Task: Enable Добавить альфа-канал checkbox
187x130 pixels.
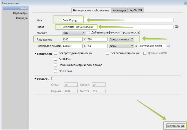Action: click(x=89, y=32)
